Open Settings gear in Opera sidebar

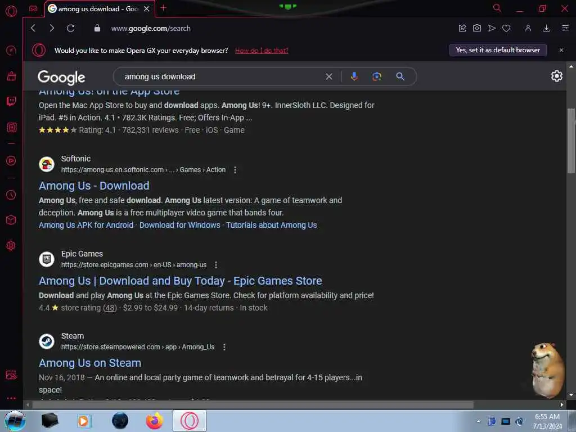(x=11, y=245)
